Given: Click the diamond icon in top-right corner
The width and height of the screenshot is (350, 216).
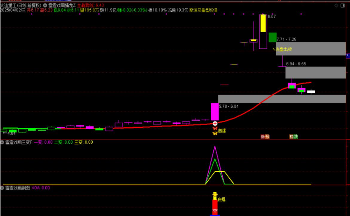Looking at the screenshot, I should click(337, 5).
